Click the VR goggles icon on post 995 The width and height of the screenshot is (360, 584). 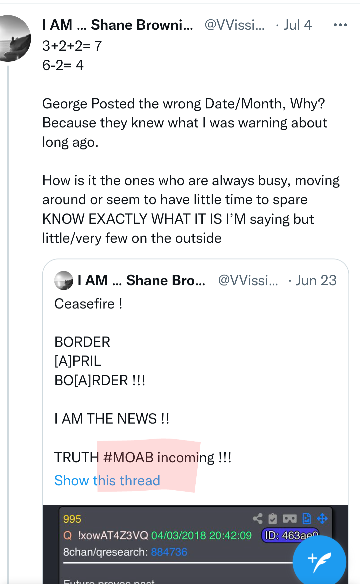289,519
